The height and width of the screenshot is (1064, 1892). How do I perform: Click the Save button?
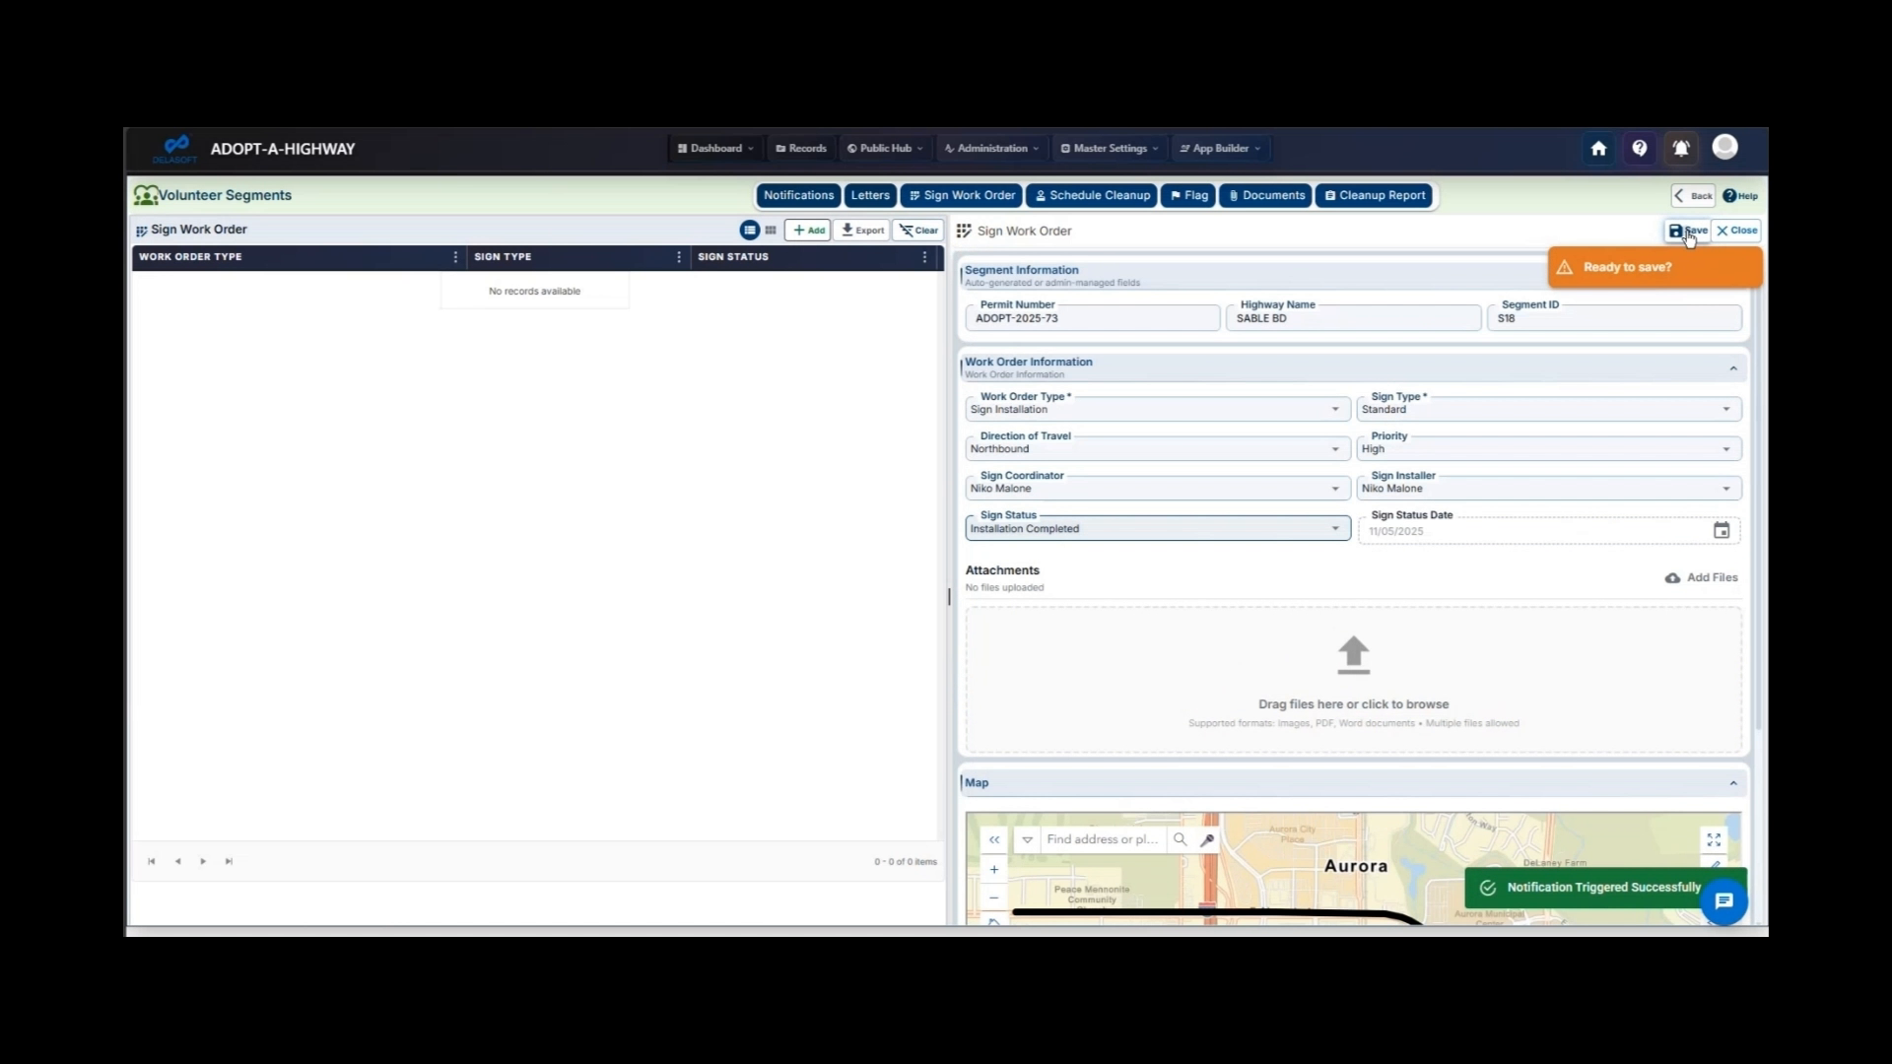click(x=1687, y=230)
